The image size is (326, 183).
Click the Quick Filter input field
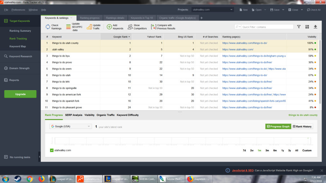[267, 27]
